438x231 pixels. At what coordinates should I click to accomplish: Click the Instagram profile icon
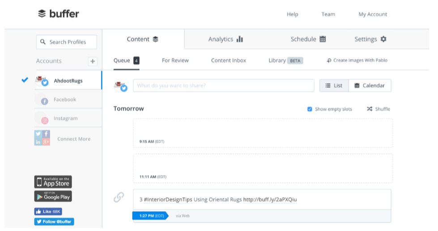click(x=45, y=121)
